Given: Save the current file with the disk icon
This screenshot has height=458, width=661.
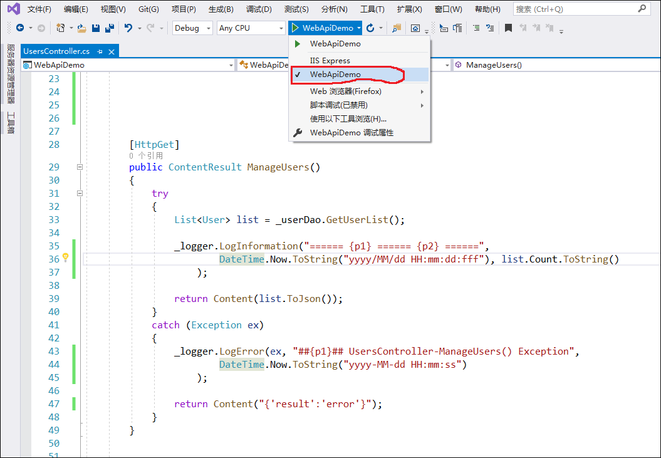Looking at the screenshot, I should (96, 28).
